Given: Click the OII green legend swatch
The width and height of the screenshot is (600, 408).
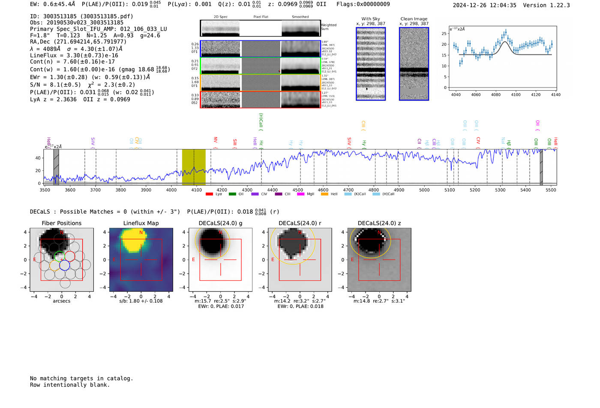Looking at the screenshot, I should [x=232, y=194].
